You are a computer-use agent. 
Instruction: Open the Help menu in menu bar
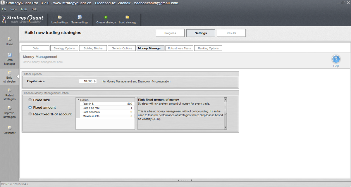[35, 9]
